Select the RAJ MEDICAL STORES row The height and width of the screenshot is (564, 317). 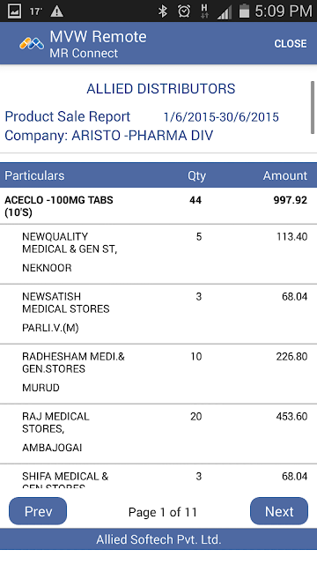158,434
